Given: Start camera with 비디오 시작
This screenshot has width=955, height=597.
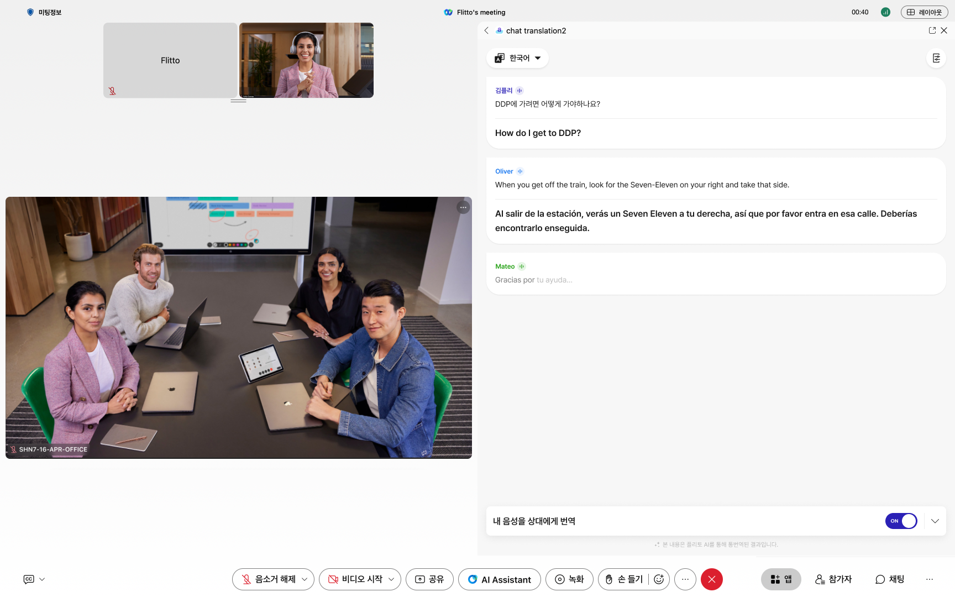Looking at the screenshot, I should (355, 579).
